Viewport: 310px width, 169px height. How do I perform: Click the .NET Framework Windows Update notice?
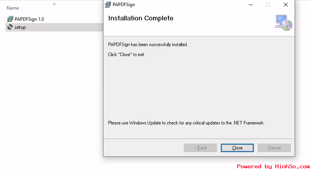point(186,123)
